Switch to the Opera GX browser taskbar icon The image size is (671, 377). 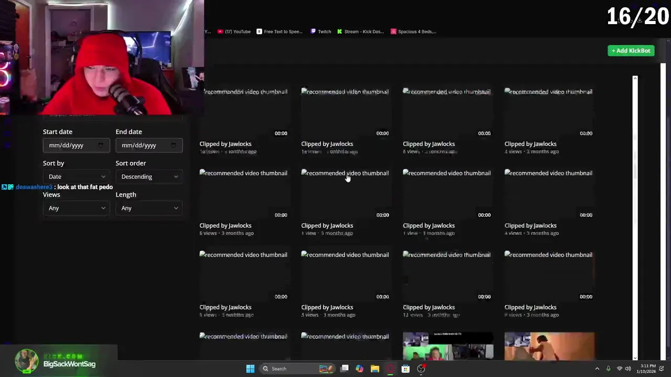390,369
